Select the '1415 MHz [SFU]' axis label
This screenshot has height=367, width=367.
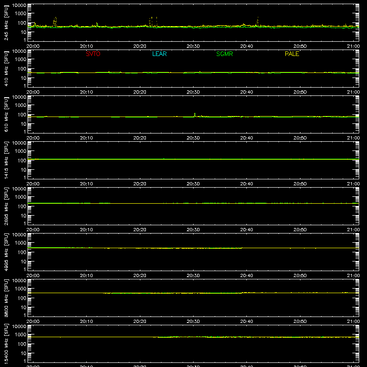6,160
